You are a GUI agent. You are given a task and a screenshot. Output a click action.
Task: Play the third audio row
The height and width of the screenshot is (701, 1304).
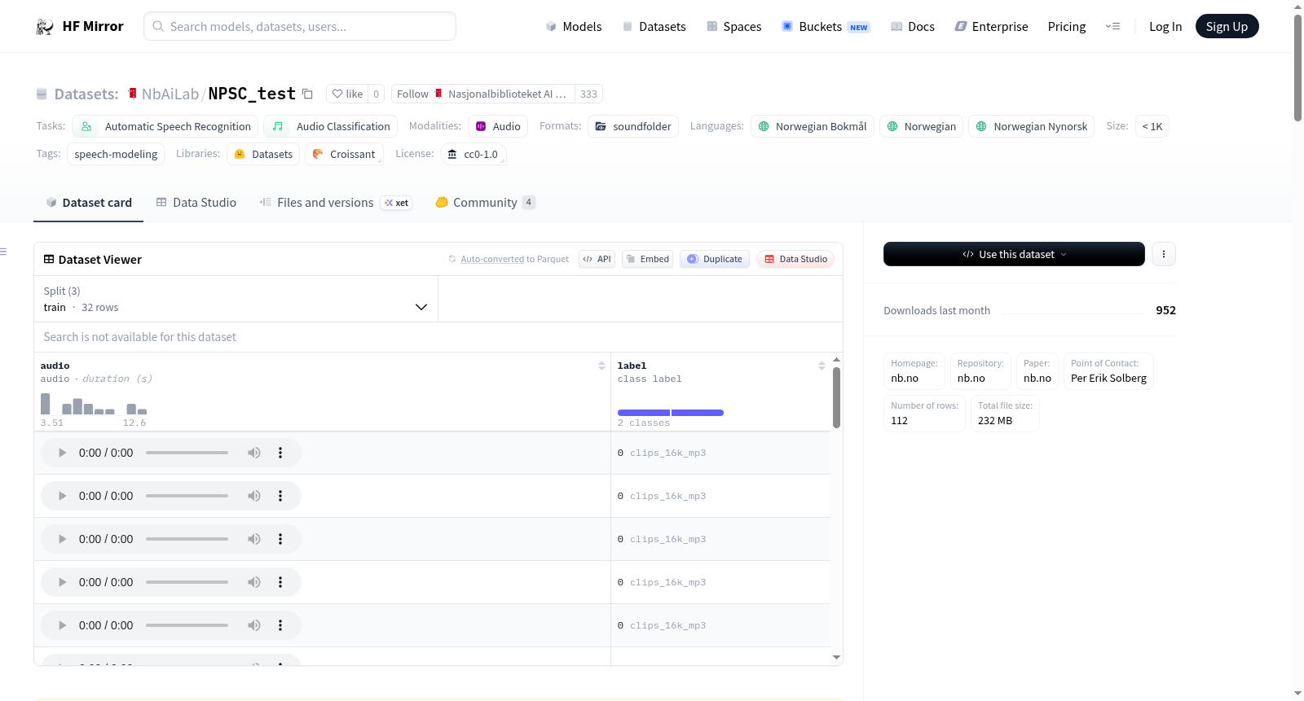62,539
